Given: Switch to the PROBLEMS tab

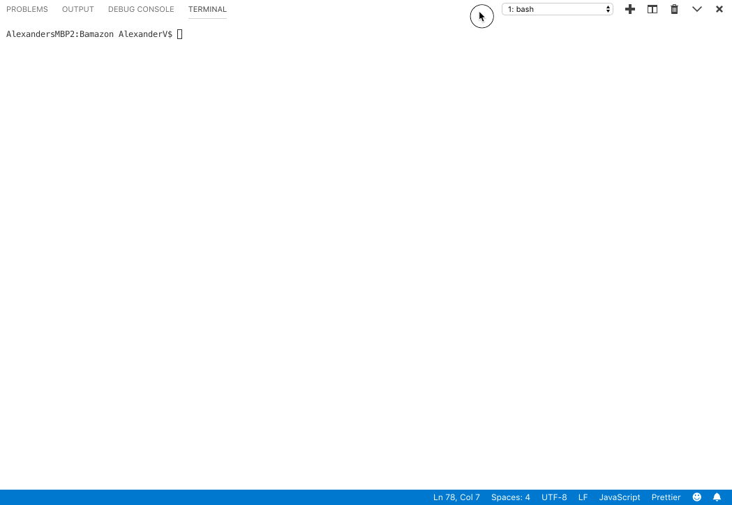Looking at the screenshot, I should click(27, 9).
